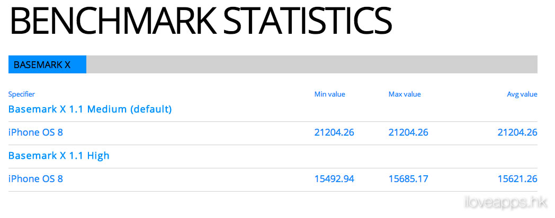The width and height of the screenshot is (555, 218).
Task: Click iPhone OS 8 under High benchmark
Action: [36, 179]
